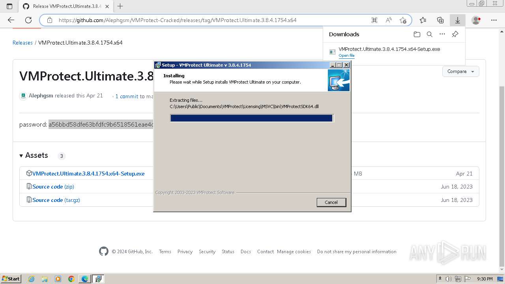
Task: Select the highlighted password text
Action: pyautogui.click(x=101, y=125)
